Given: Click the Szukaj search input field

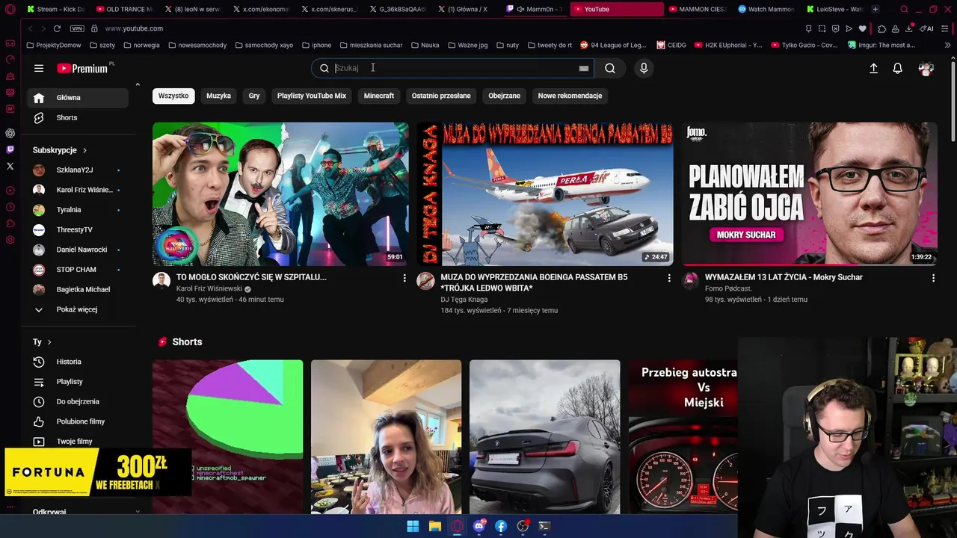Looking at the screenshot, I should click(452, 68).
